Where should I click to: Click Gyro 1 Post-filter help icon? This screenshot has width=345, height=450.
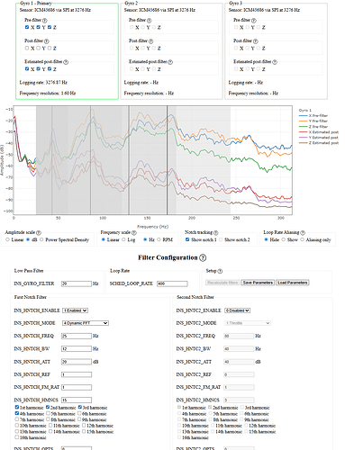coord(46,41)
